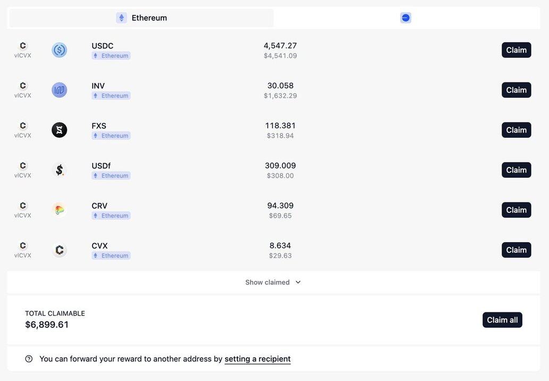This screenshot has width=549, height=381.
Task: Select the USDf amount 309.009
Action: 280,165
